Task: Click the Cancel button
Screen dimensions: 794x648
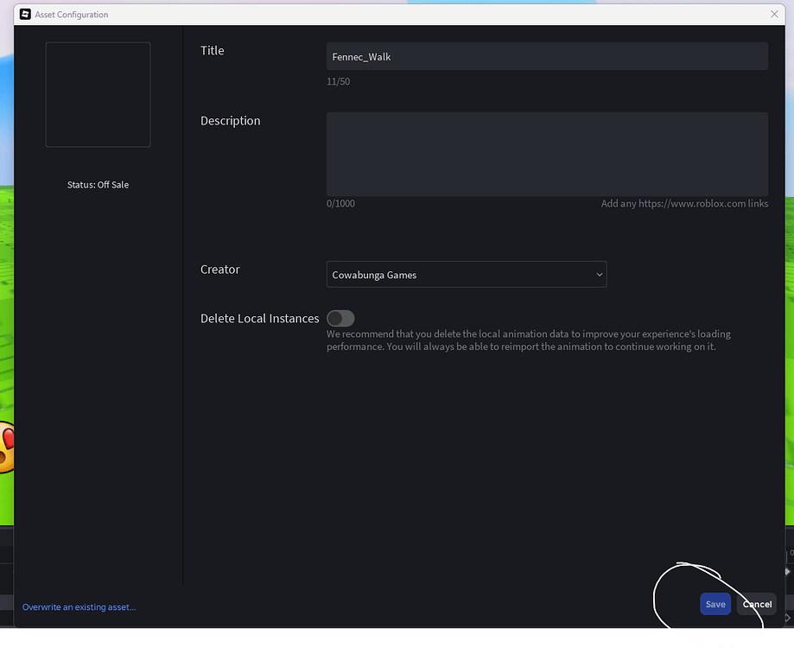Action: 757,604
